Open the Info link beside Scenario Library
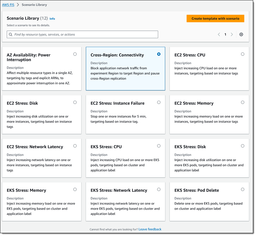The image size is (256, 236). coord(52,19)
